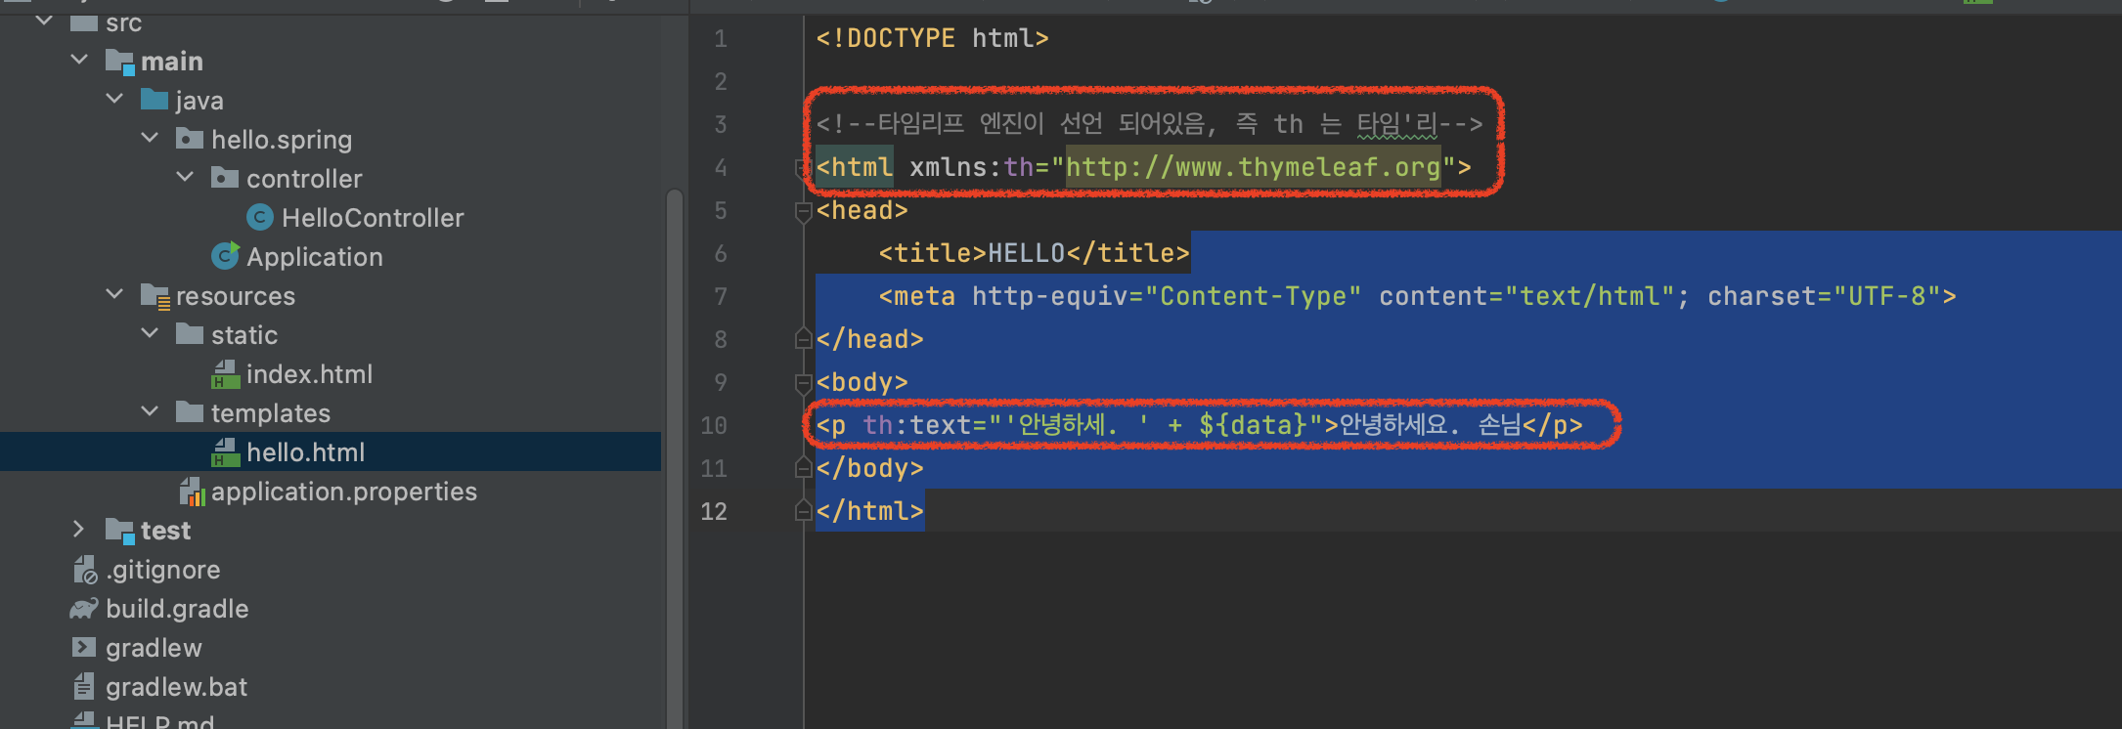Click the title HELLO tag text
This screenshot has height=729, width=2122.
click(x=1034, y=253)
